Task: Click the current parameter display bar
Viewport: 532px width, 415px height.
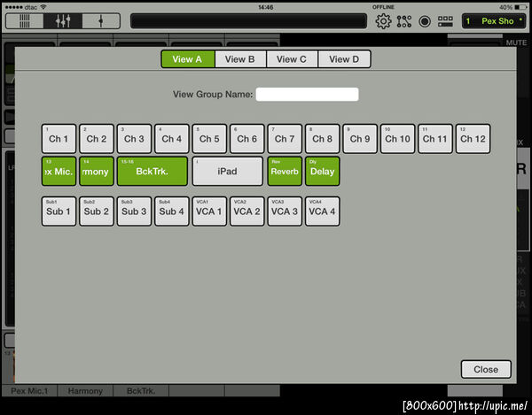Action: pos(248,21)
